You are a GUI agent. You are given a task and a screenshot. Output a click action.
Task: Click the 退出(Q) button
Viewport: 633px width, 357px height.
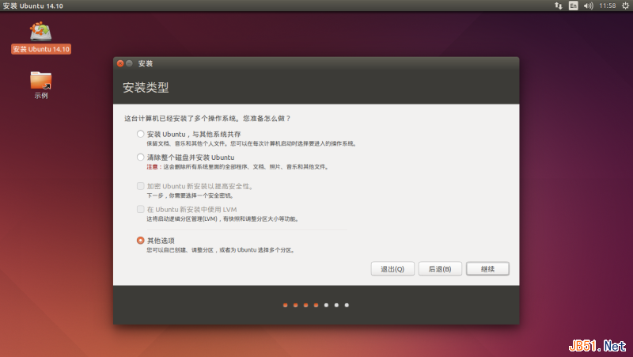point(392,269)
